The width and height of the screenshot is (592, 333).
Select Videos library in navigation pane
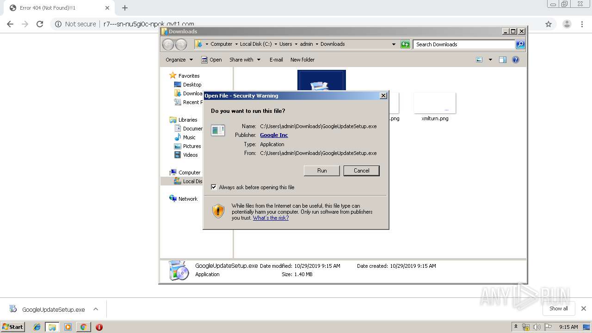(186, 155)
